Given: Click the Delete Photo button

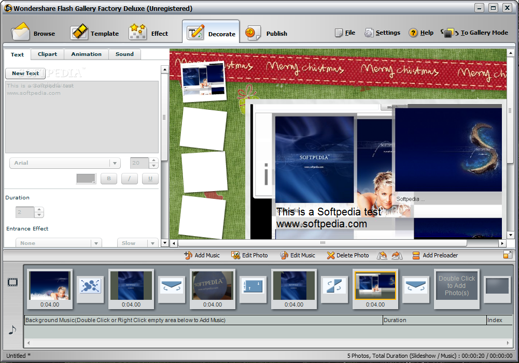Looking at the screenshot, I should click(348, 255).
